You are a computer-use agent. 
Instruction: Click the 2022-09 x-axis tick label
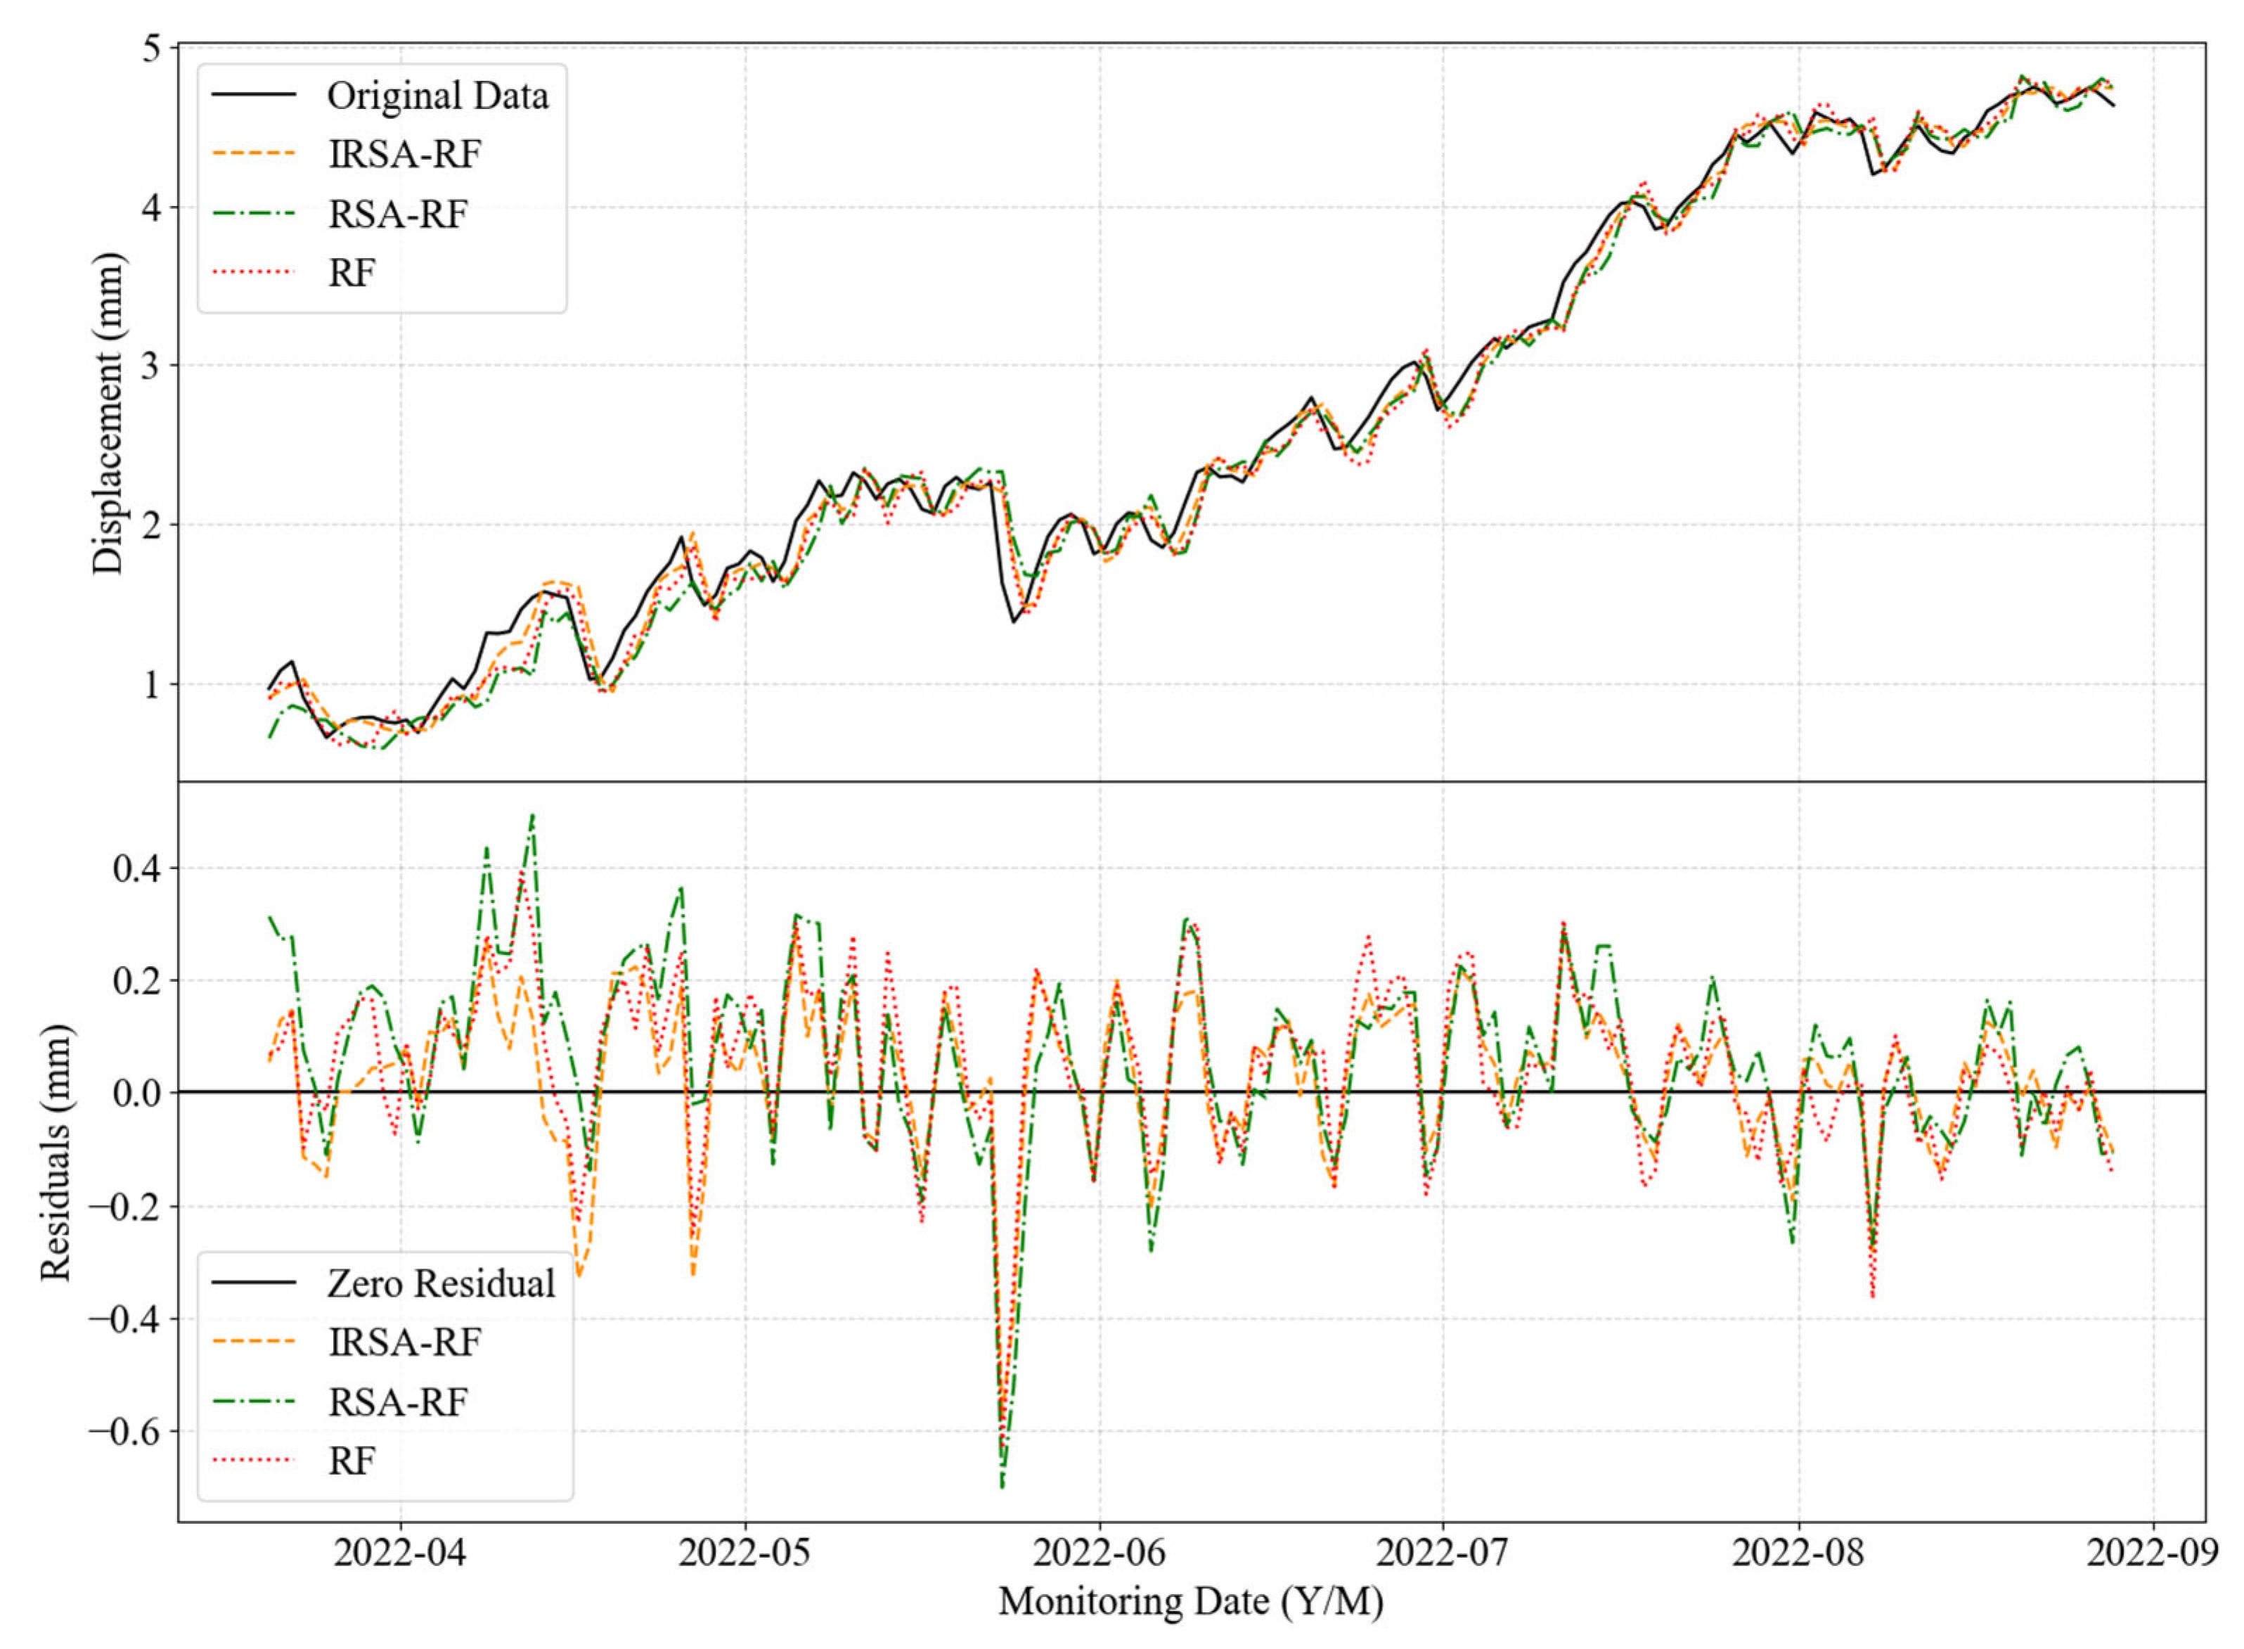coord(2152,1554)
